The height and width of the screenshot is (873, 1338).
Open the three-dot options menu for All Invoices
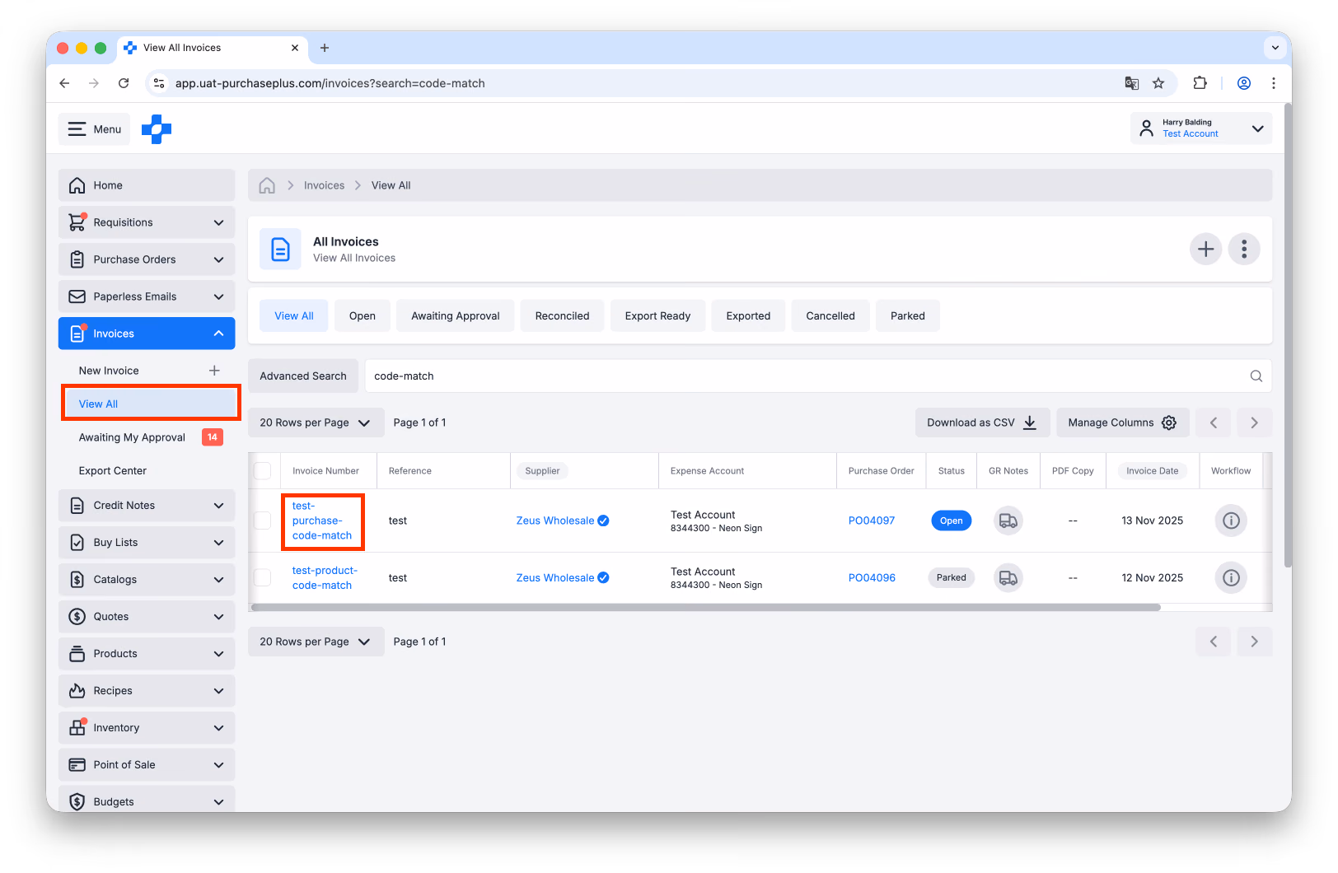1244,249
